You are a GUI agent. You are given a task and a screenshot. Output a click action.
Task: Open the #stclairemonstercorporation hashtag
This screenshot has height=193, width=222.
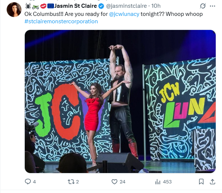[x=61, y=21]
